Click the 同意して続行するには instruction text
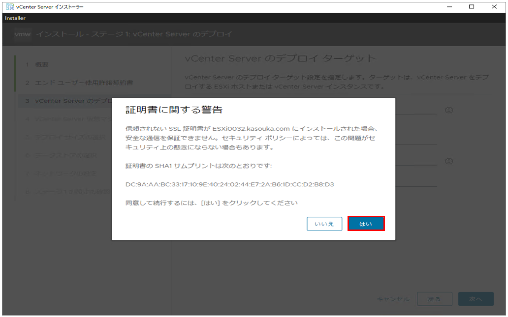The image size is (508, 317). [212, 203]
